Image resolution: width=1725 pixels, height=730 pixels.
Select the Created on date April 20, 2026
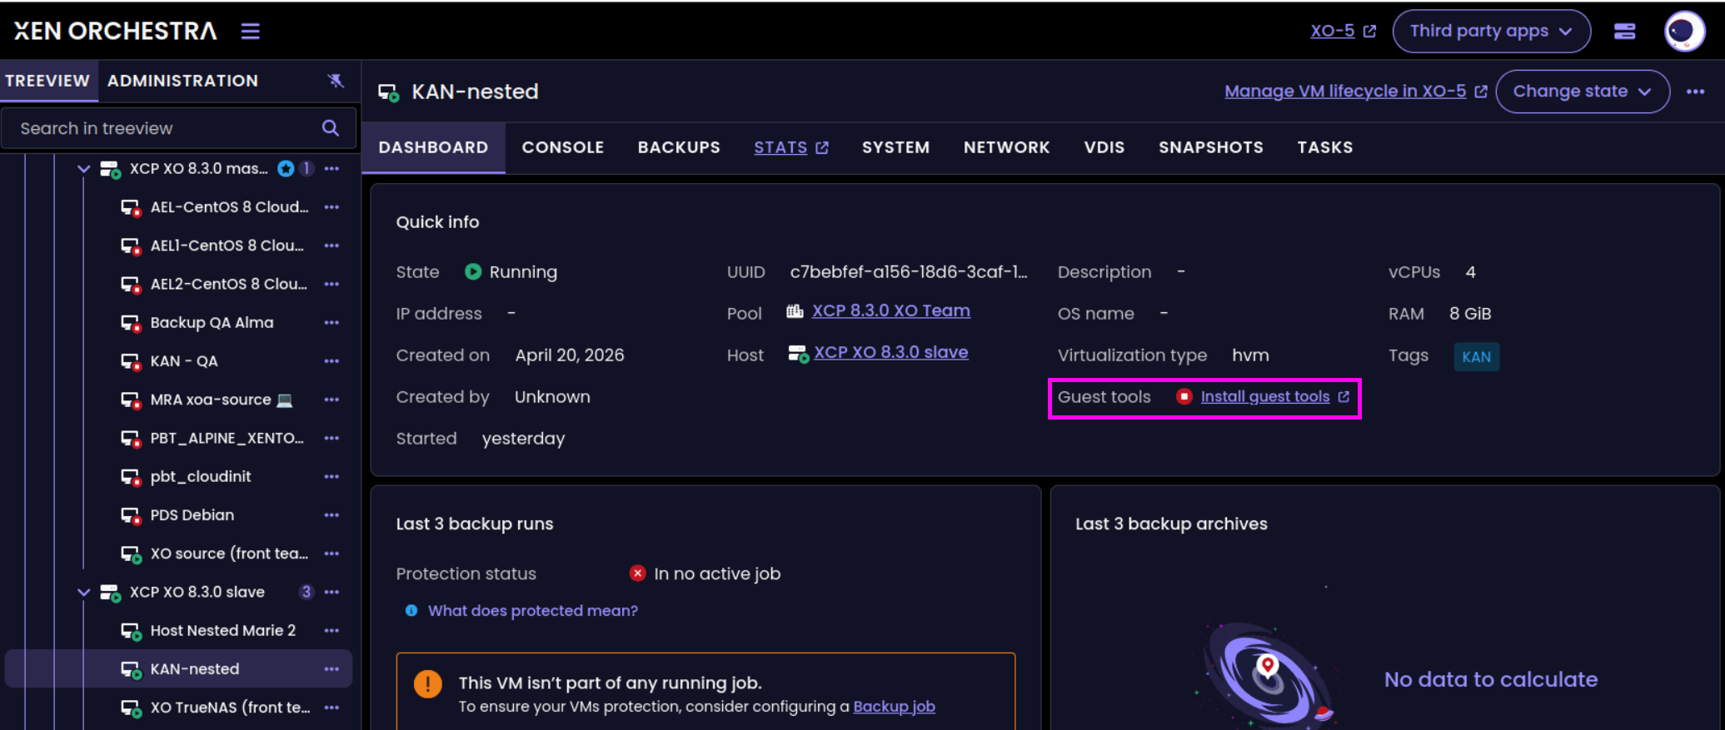(x=570, y=355)
